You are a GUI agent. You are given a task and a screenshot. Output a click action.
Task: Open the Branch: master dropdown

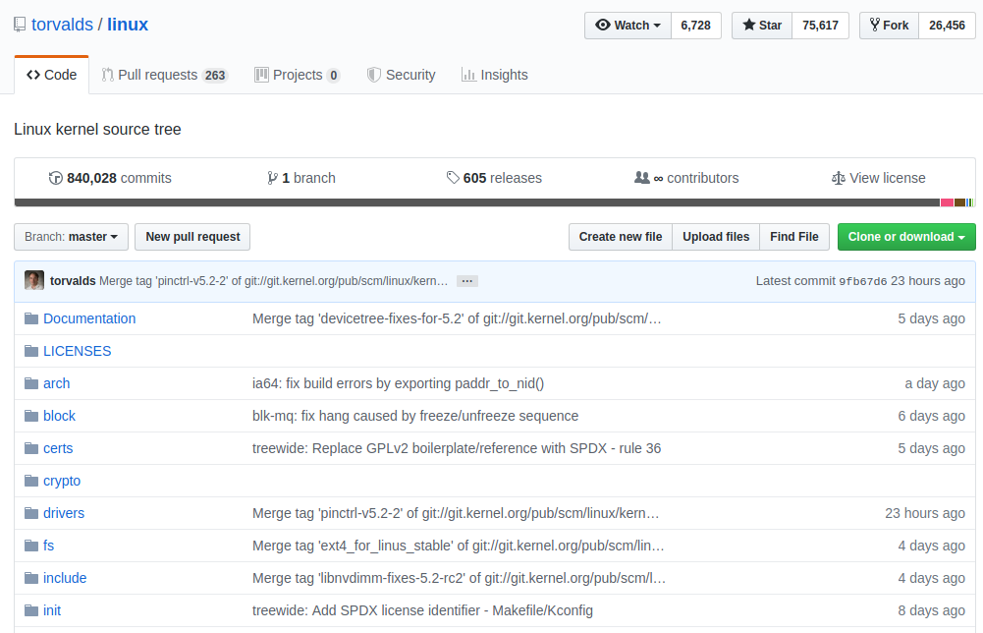pos(71,237)
